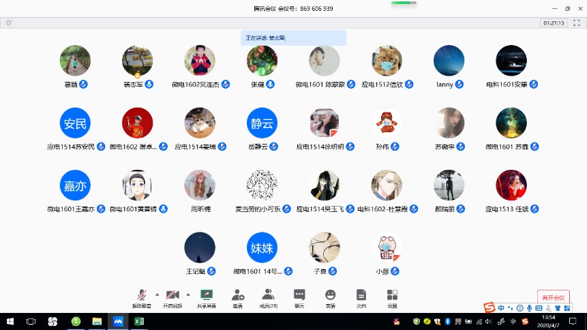Unmute microphone with 解除静音 button

tap(142, 297)
